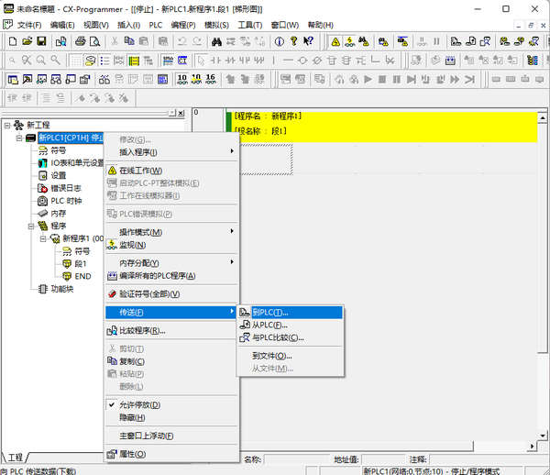Click the ladder view scroll-right arrow
The height and width of the screenshot is (475, 550).
[x=532, y=447]
